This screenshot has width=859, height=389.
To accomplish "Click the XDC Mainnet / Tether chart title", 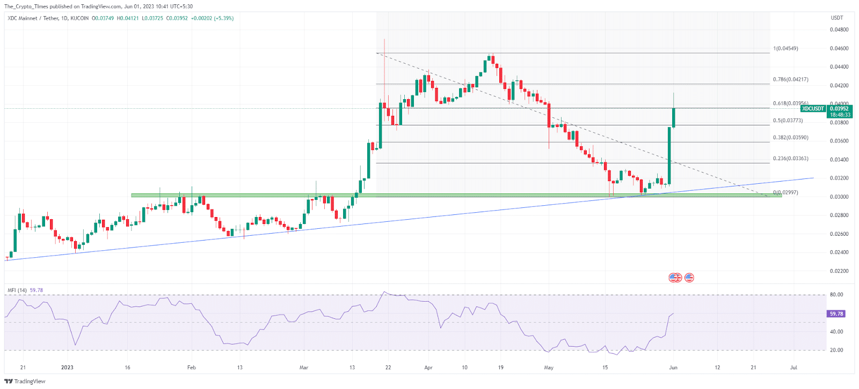I will point(48,18).
